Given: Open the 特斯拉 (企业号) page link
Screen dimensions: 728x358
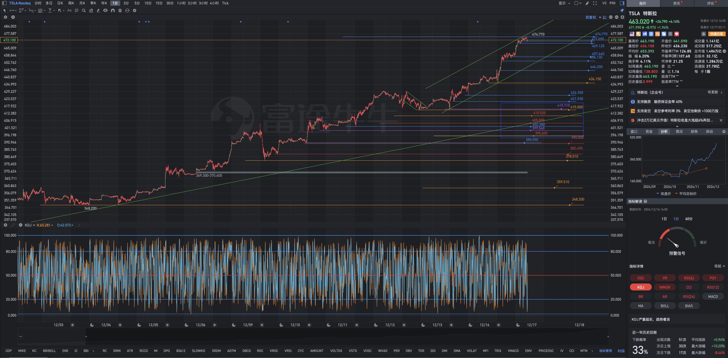Looking at the screenshot, I should click(677, 92).
